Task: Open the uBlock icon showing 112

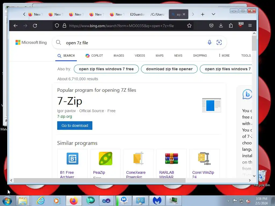Action: (241, 25)
